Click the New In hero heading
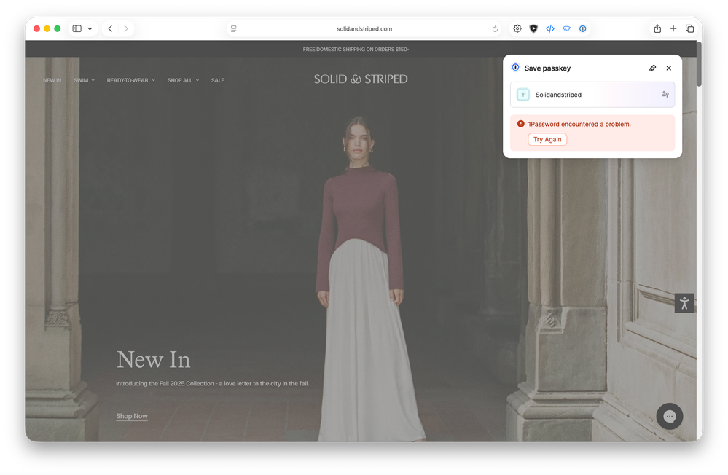Screen dimensions: 728x475 tap(153, 360)
